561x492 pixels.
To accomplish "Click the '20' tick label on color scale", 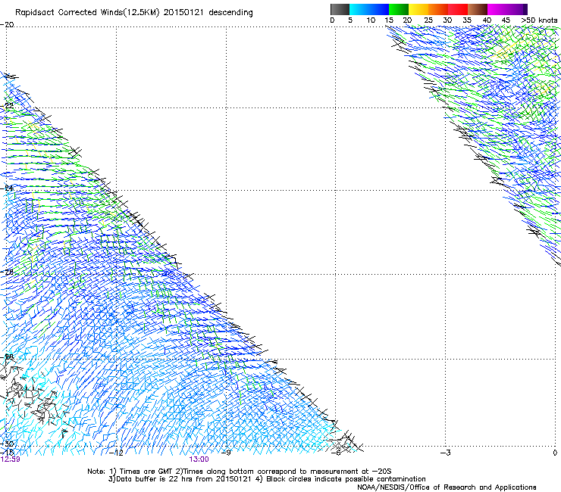I will (x=407, y=20).
